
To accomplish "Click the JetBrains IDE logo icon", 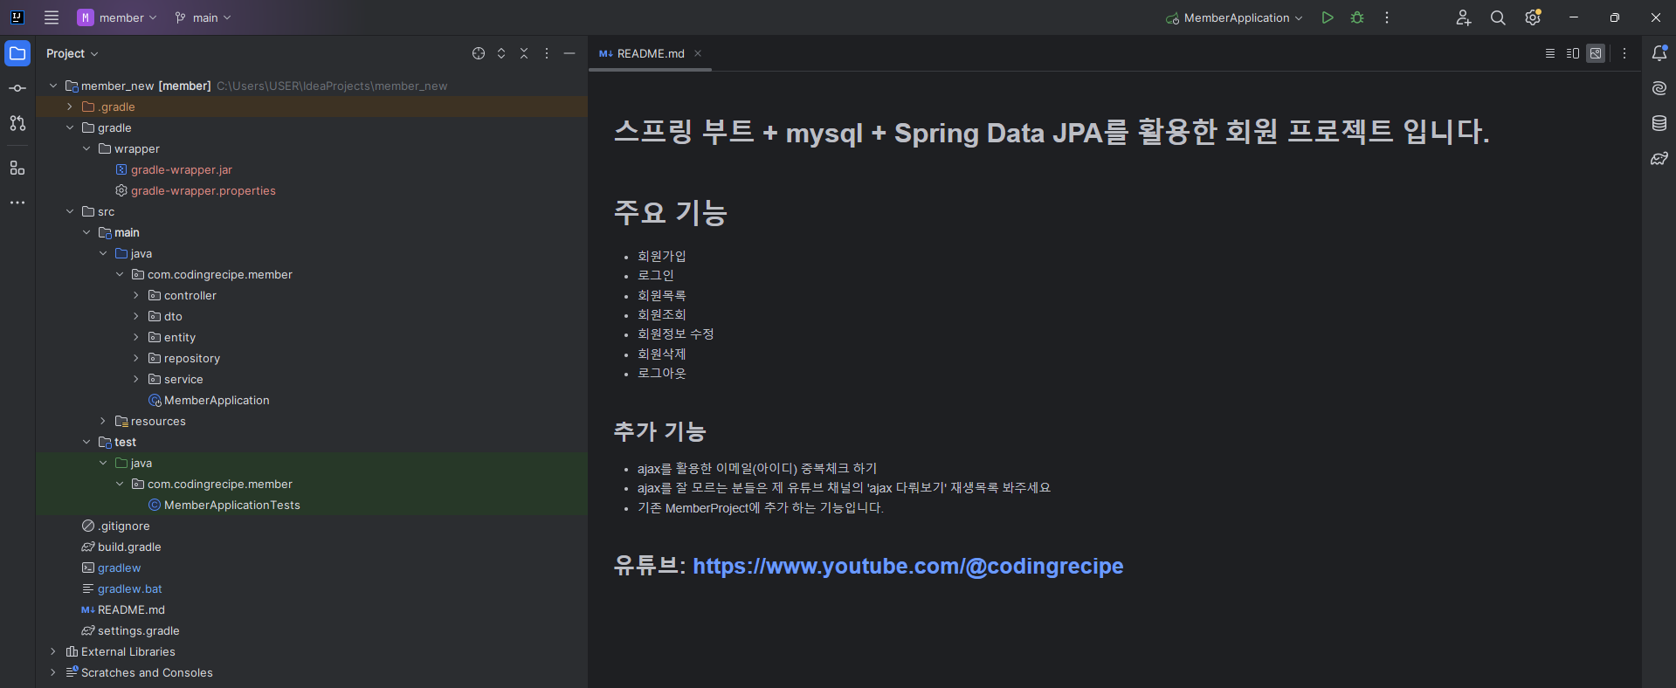I will tap(17, 17).
